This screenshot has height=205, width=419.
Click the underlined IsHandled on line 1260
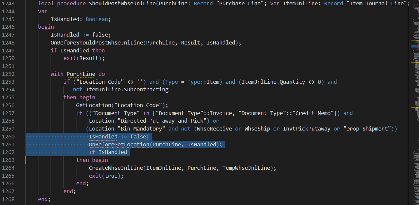(x=103, y=137)
